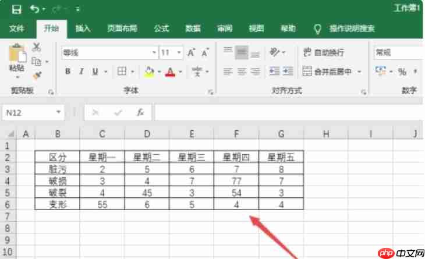Switch to the 公式 ribbon tab
Viewport: 425px width, 259px height.
tap(161, 29)
